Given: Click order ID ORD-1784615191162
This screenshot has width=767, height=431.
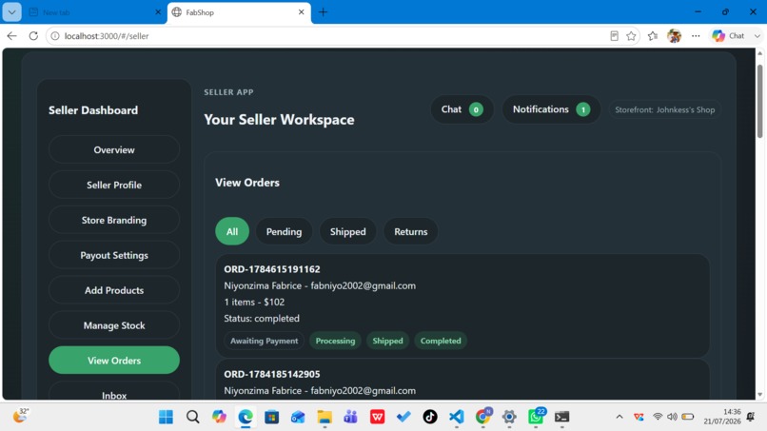Looking at the screenshot, I should pos(272,269).
